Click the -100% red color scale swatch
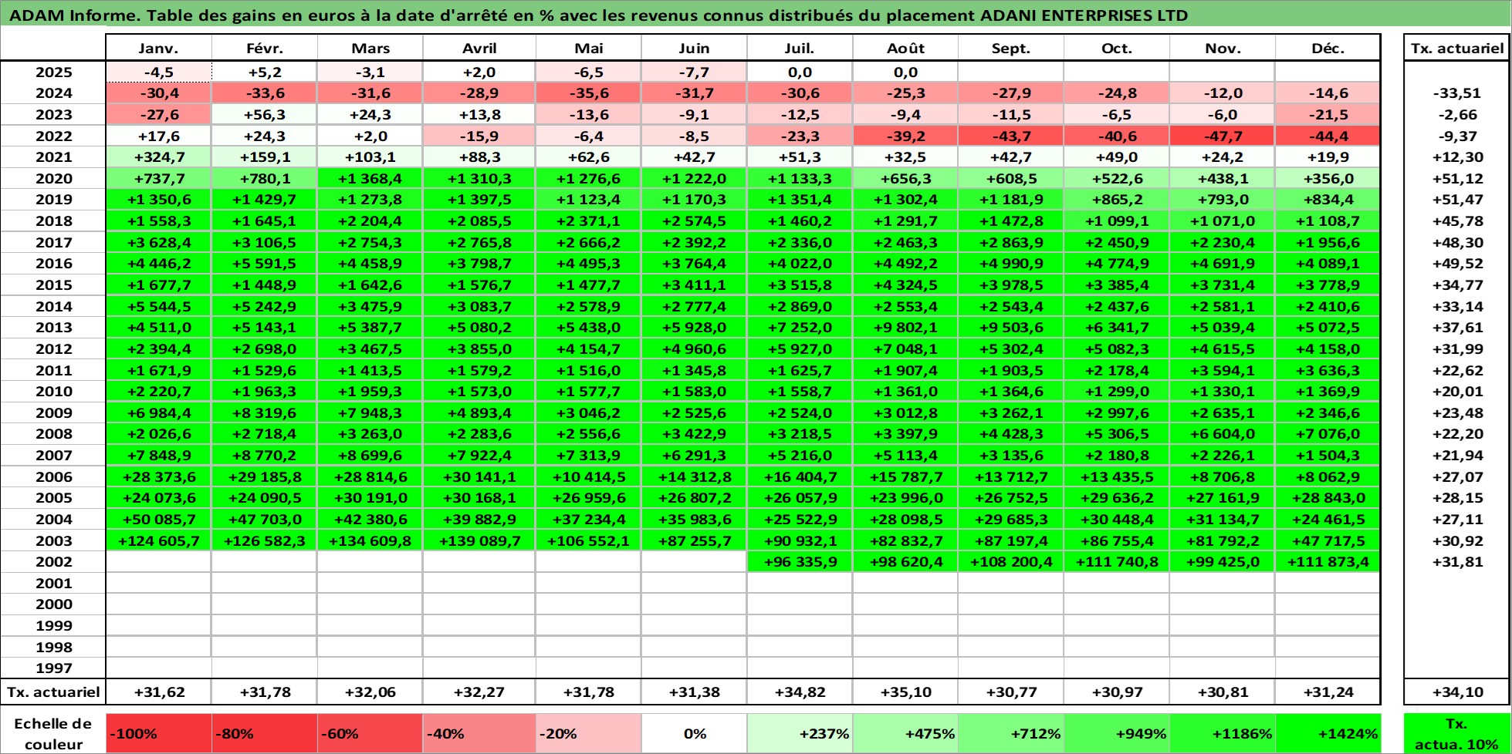Image resolution: width=1512 pixels, height=754 pixels. [x=158, y=734]
